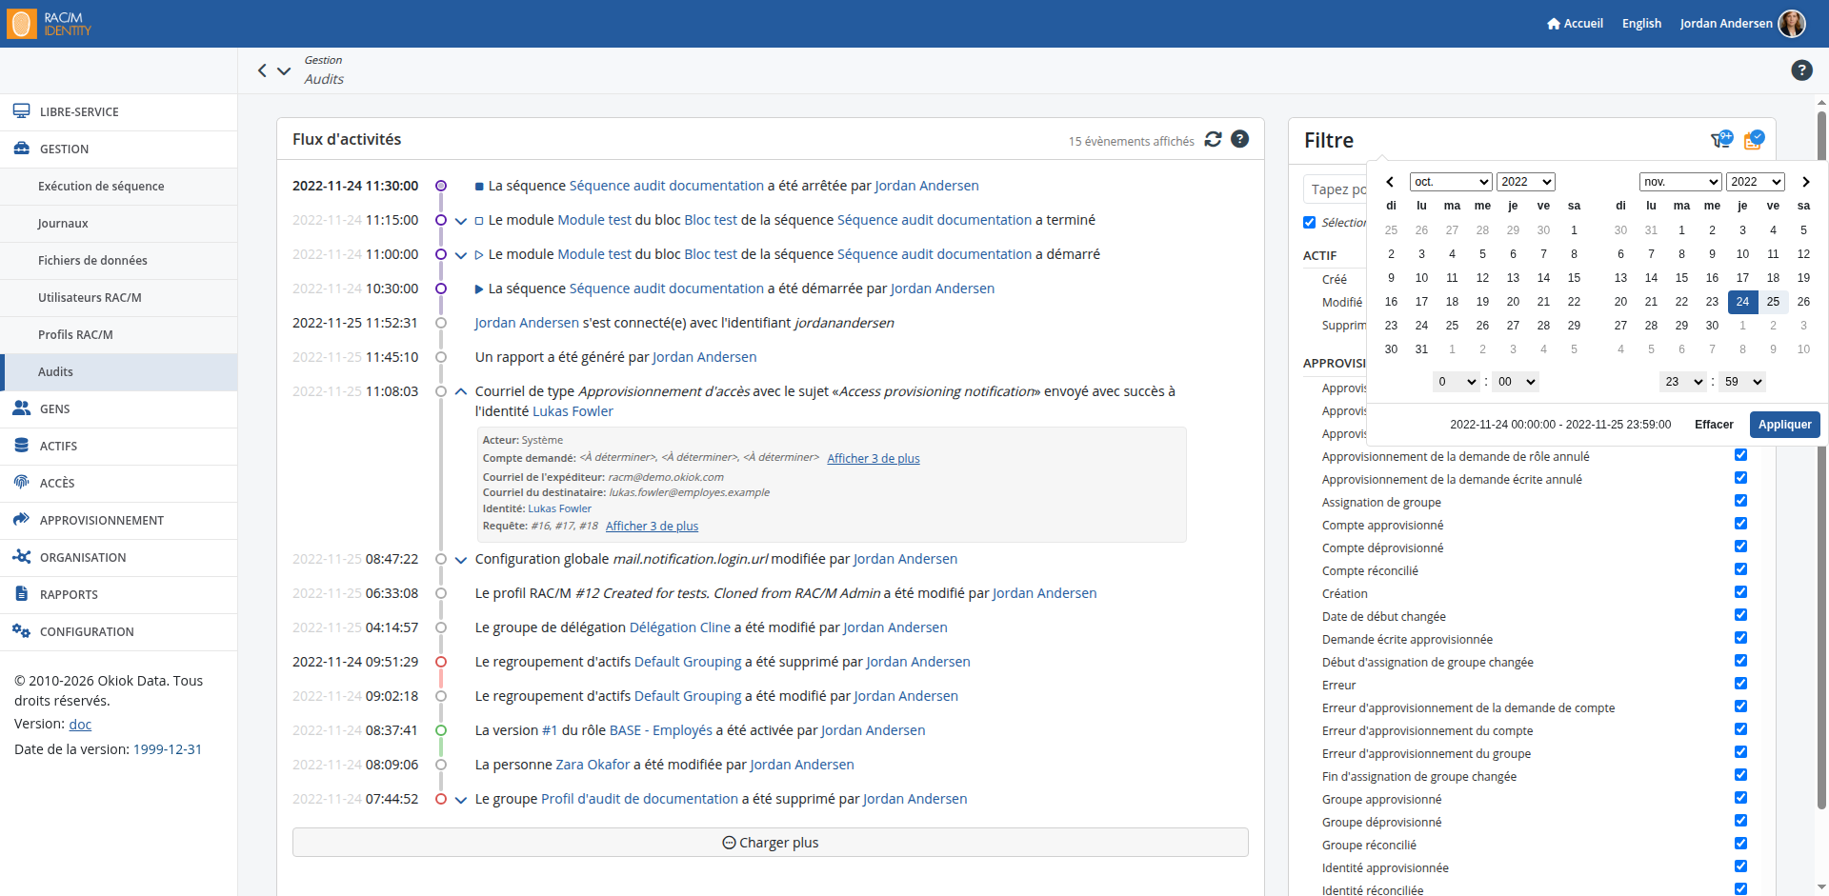Collapse the courriel Approvisionnement d'accès event
Image resolution: width=1829 pixels, height=896 pixels.
pyautogui.click(x=461, y=391)
